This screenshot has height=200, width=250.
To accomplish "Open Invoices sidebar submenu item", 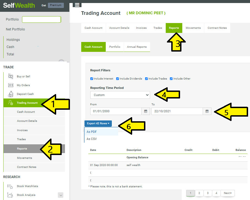I will 34,130.
